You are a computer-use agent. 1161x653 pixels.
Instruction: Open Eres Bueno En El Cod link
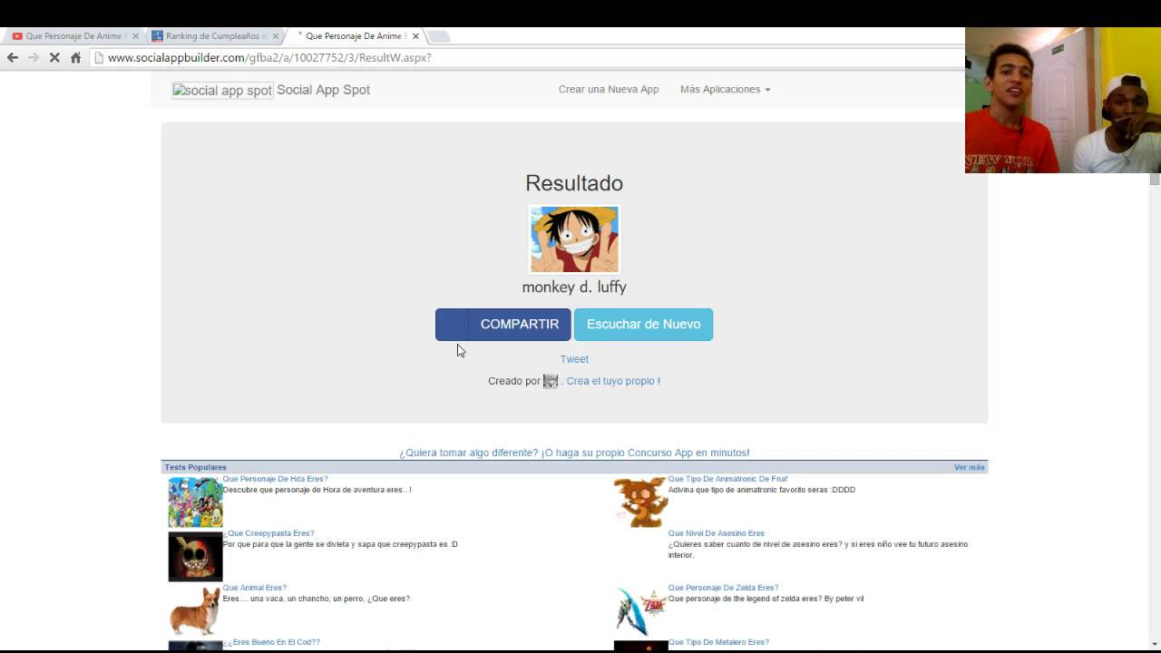tap(271, 642)
